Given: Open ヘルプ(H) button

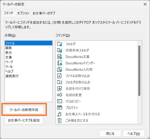Looking at the screenshot, I should coord(134,134).
